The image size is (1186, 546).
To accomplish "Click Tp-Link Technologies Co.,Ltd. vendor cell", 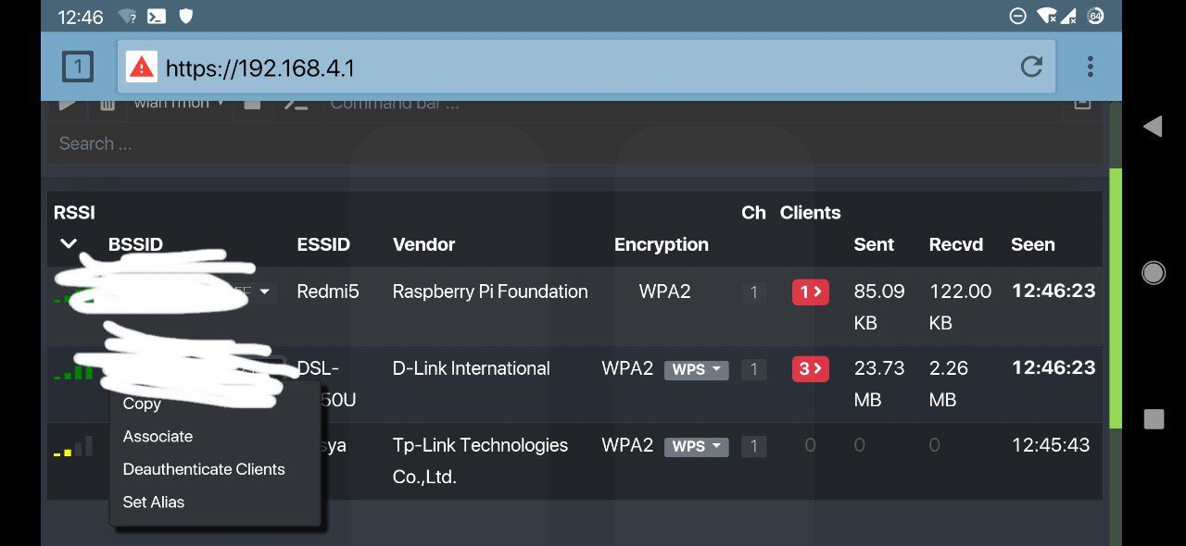I will click(480, 461).
